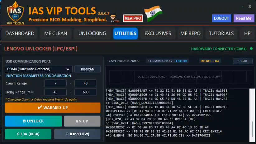Open the EXCLUSIVES tab
256x144 pixels.
(158, 33)
